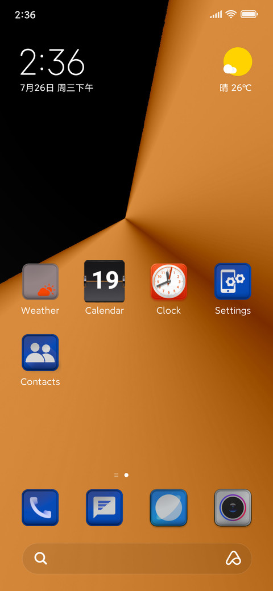Tap the 晴 26℃ temperature text
This screenshot has height=591, width=273.
click(x=235, y=88)
